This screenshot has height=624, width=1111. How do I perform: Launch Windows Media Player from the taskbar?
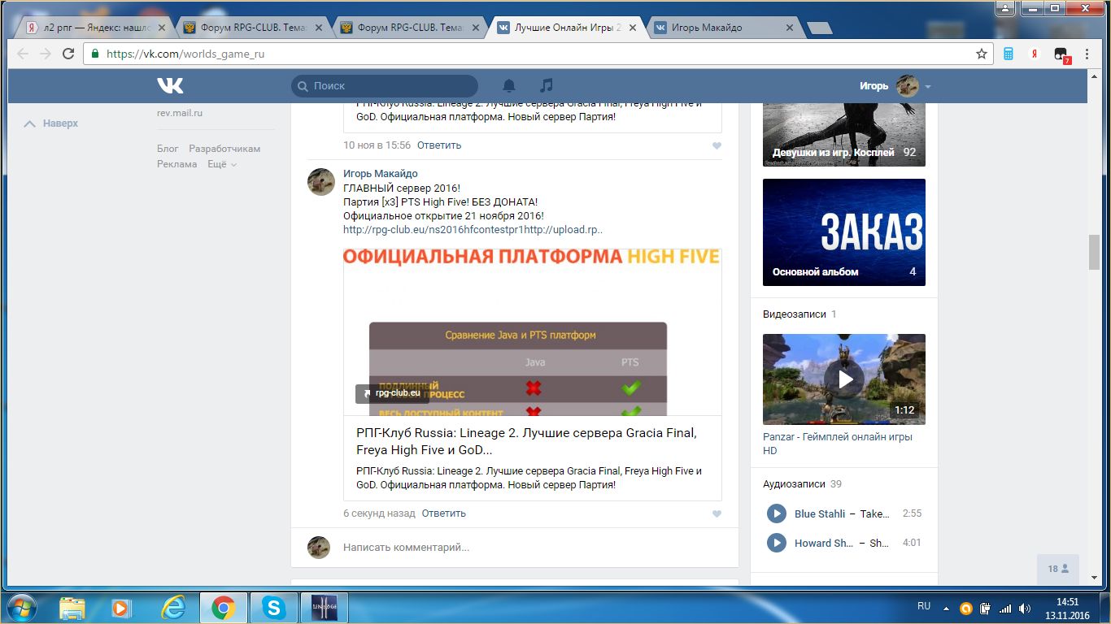click(121, 607)
